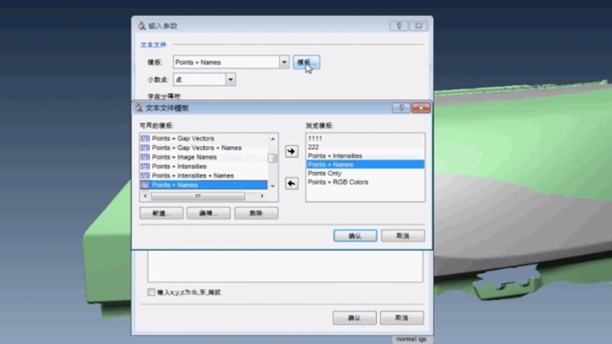
Task: Select Points + RGB Colors in browse list
Action: coord(365,182)
